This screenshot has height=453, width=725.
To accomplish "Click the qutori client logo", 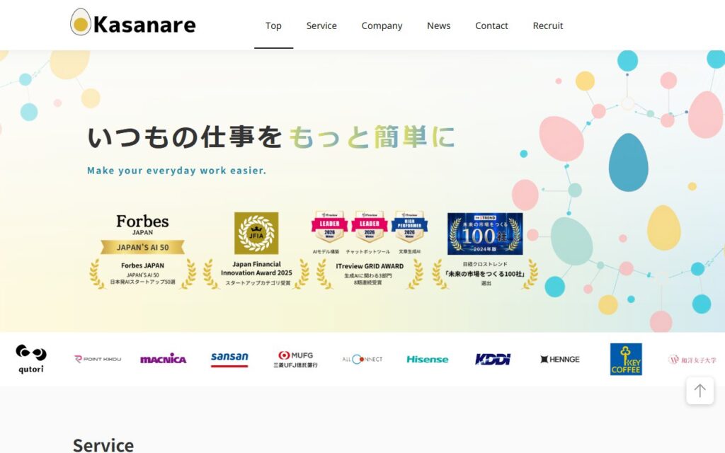I will coord(31,359).
